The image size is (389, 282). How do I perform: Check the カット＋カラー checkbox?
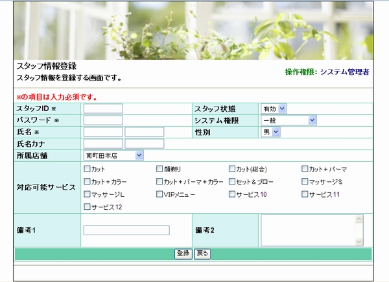click(x=87, y=181)
